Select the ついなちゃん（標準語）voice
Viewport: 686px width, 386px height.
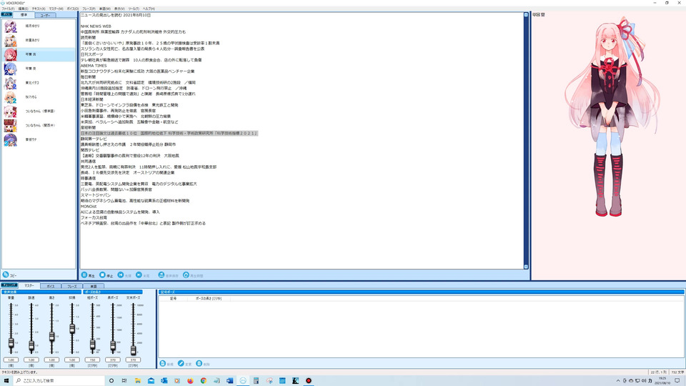(39, 112)
